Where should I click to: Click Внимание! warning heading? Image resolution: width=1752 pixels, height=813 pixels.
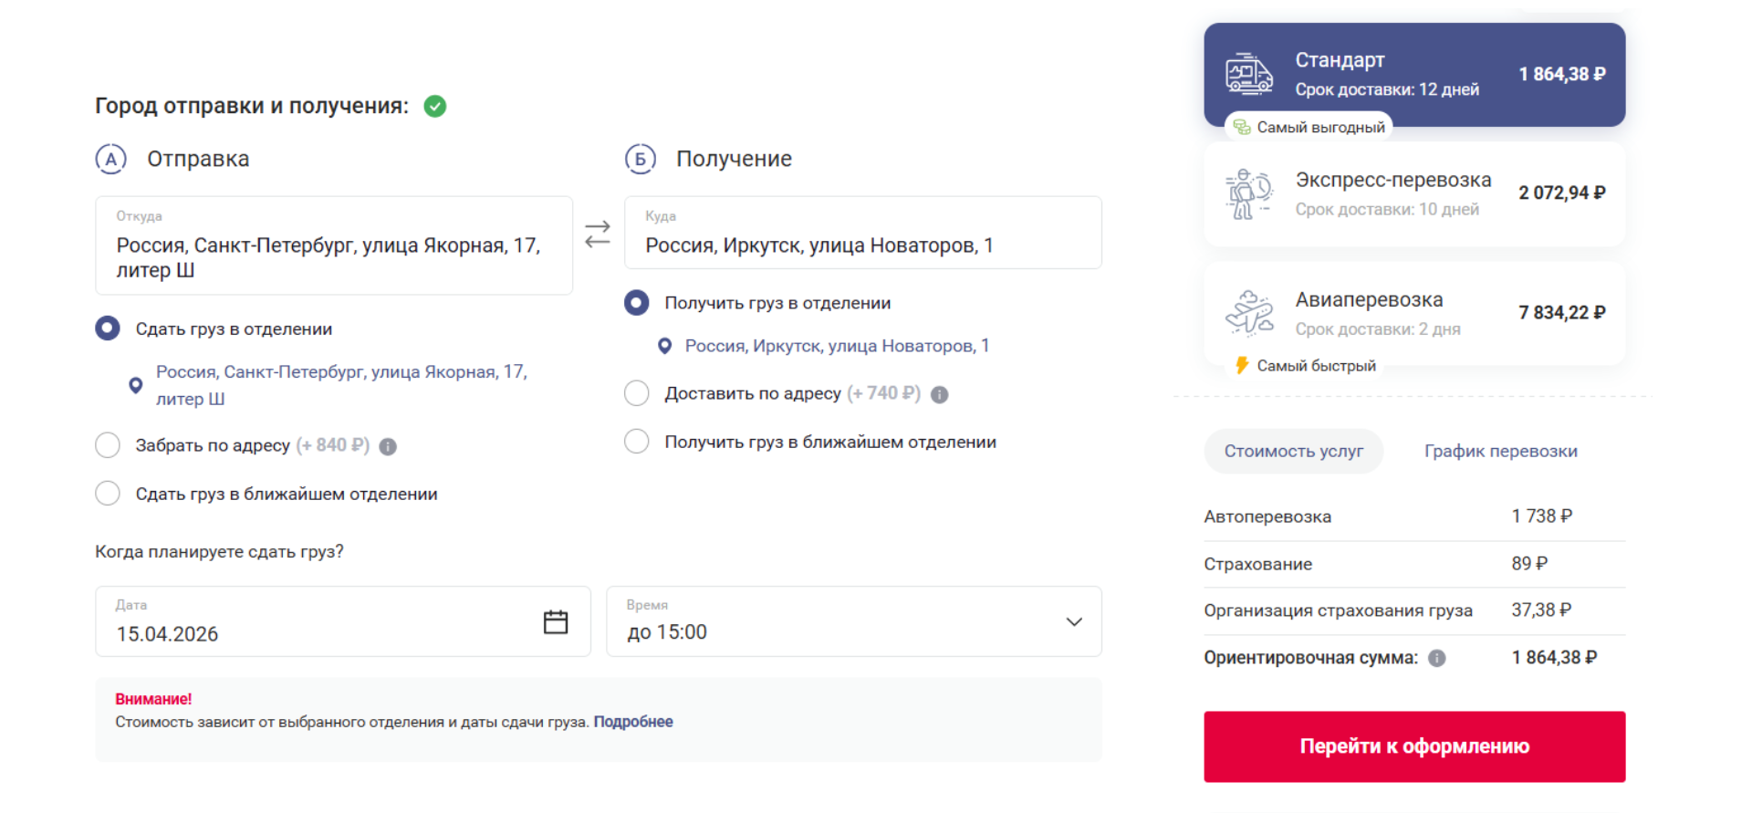point(153,699)
